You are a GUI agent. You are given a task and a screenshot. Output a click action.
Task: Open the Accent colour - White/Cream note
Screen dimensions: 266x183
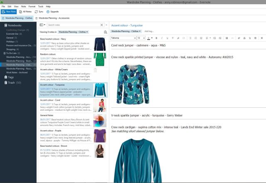pos(73,74)
